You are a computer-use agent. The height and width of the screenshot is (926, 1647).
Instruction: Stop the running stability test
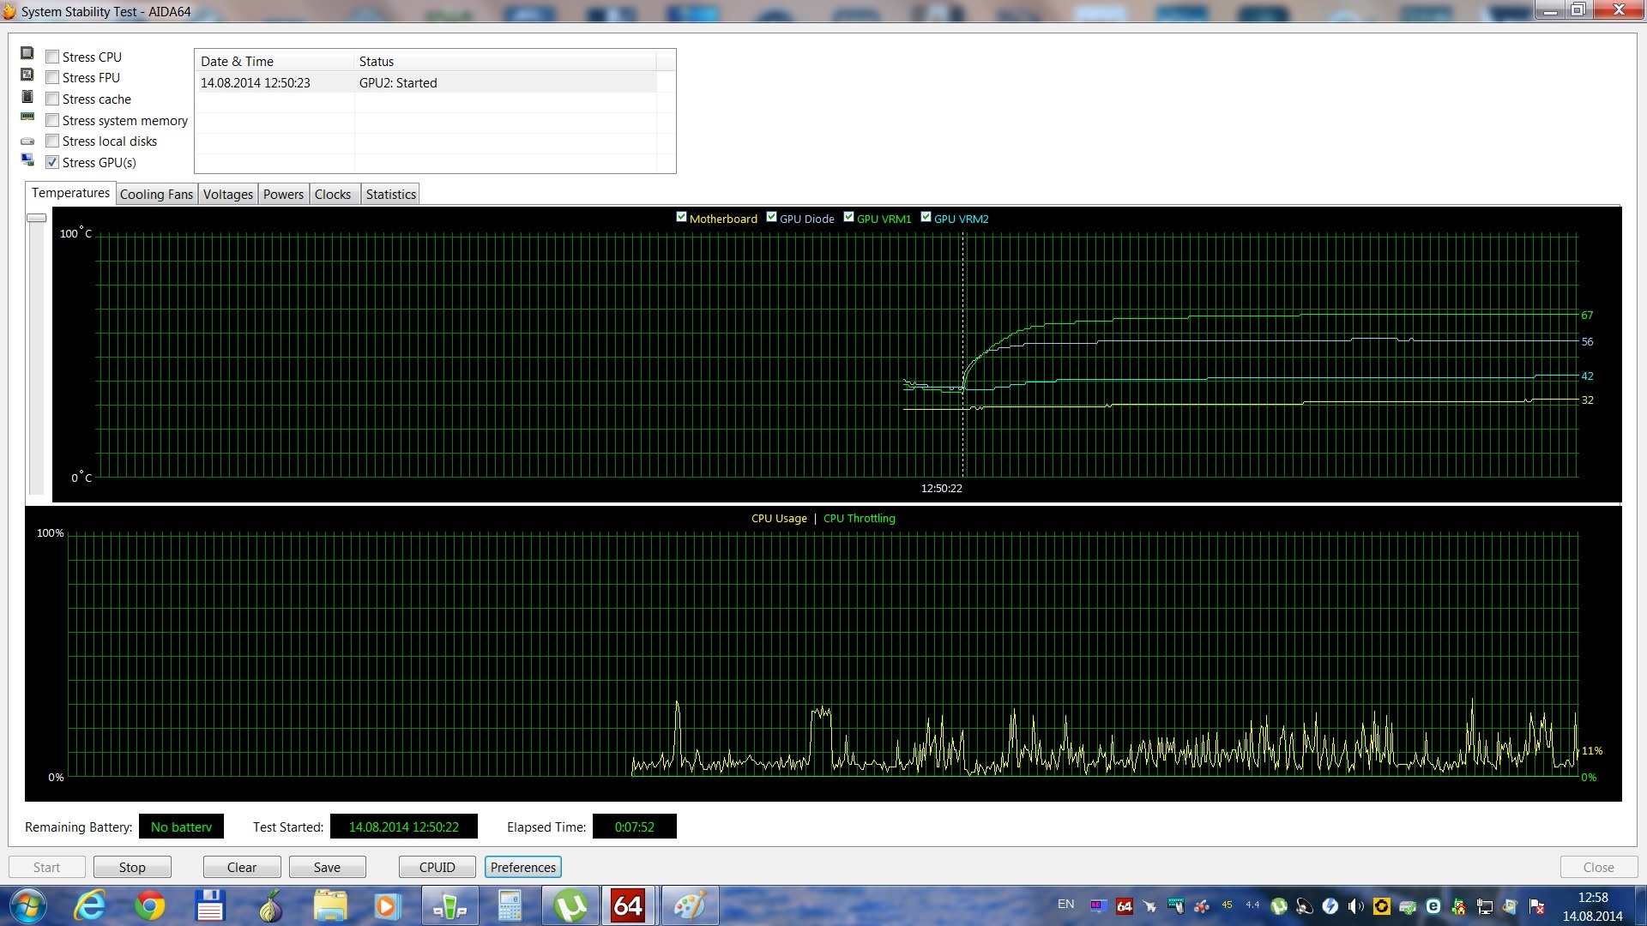[x=132, y=868]
